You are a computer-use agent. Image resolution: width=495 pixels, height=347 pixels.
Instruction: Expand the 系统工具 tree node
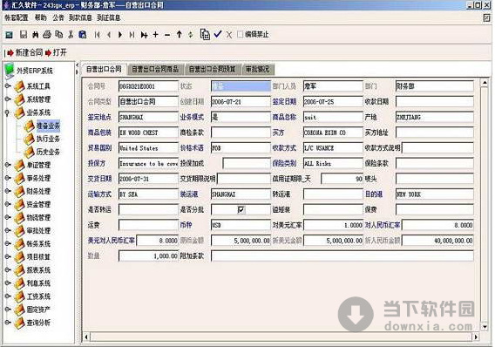[x=8, y=86]
